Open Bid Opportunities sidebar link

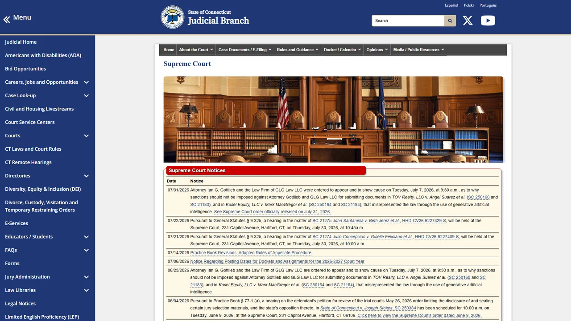point(25,69)
